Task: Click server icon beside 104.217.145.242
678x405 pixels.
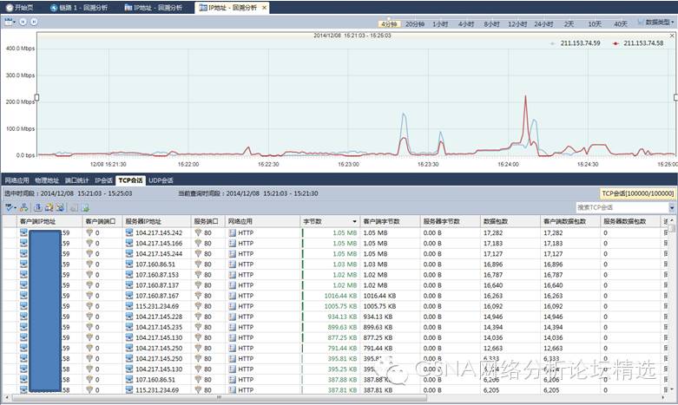Action: [x=129, y=233]
